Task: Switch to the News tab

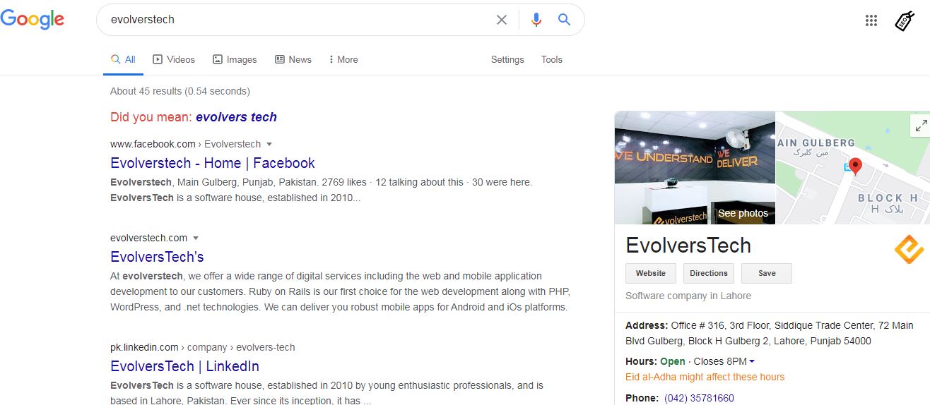Action: click(293, 60)
